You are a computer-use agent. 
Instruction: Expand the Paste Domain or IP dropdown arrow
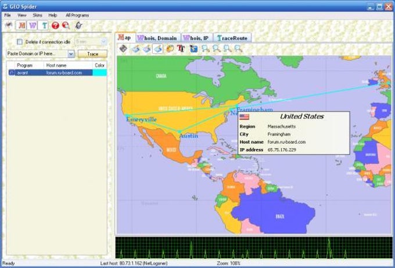click(71, 53)
